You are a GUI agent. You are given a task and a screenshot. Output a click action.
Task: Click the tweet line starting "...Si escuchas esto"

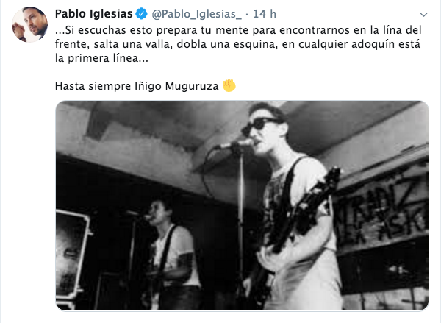(238, 30)
